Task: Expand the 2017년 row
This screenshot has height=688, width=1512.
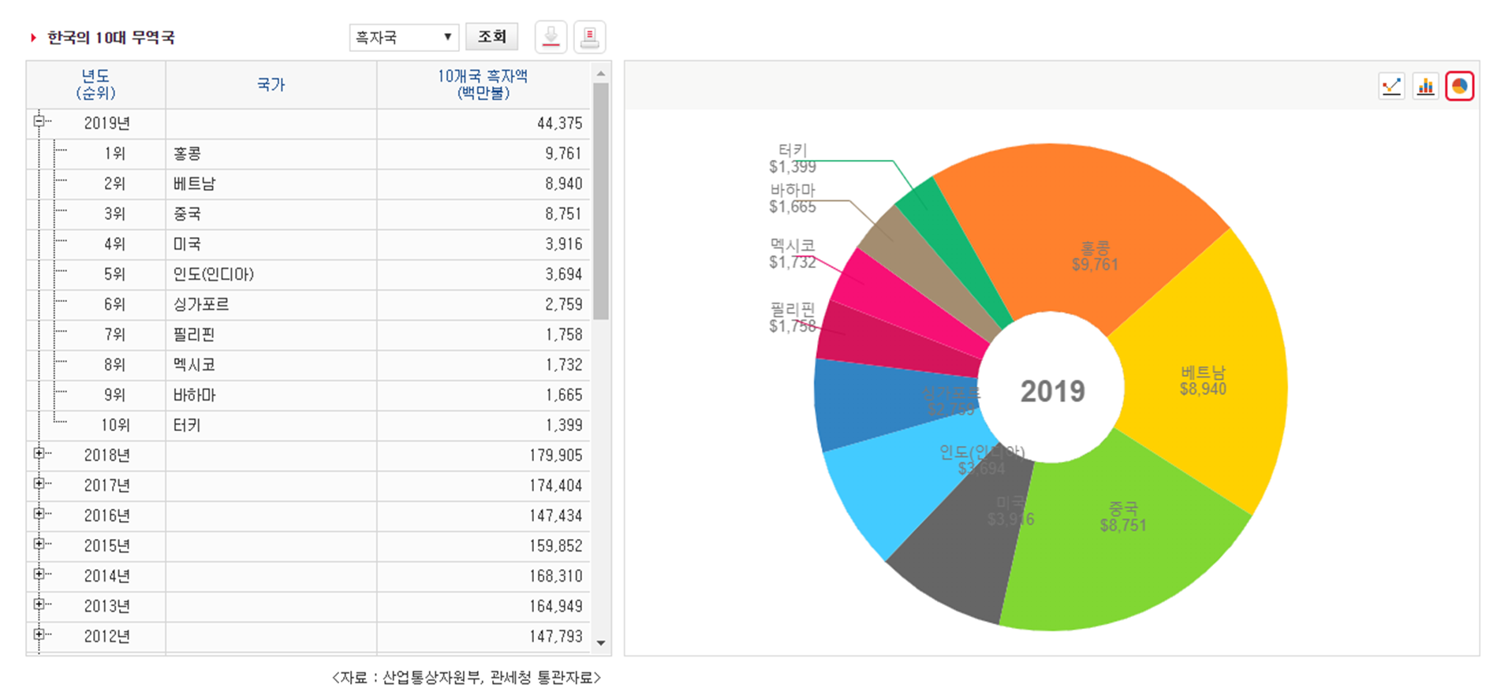Action: tap(39, 483)
